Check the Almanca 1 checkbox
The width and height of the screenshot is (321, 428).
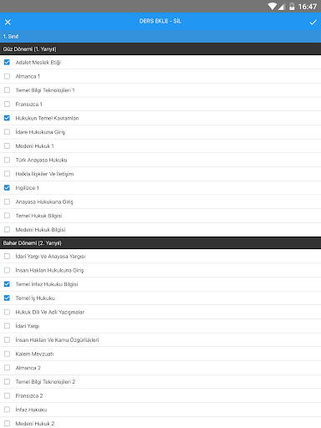(x=7, y=76)
